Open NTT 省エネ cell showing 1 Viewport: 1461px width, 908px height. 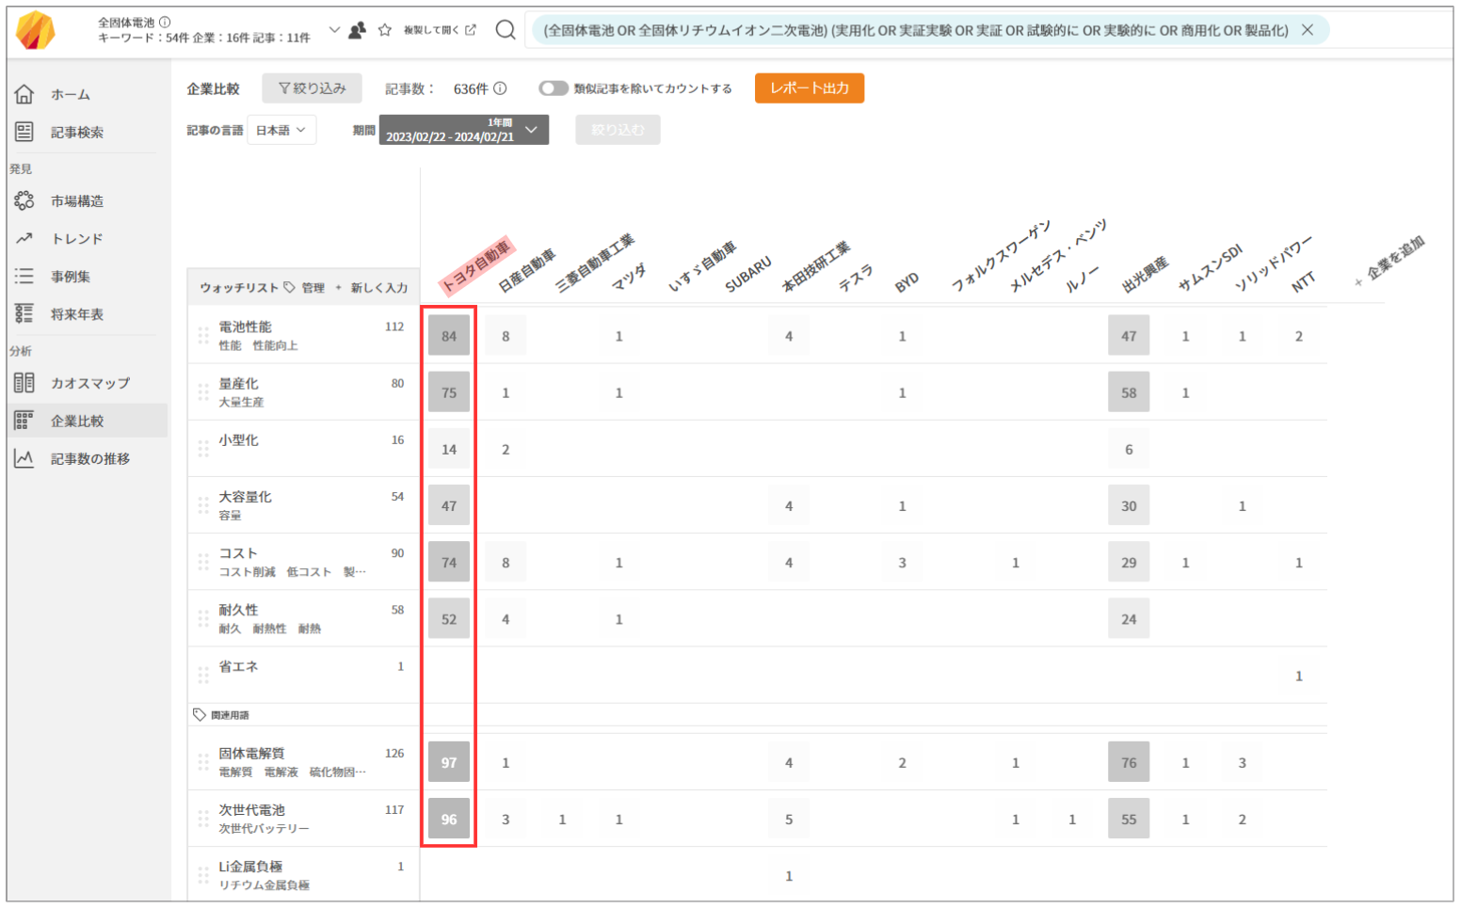tap(1299, 676)
